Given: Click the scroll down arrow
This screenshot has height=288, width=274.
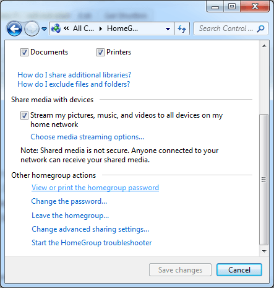Looking at the screenshot, I should (x=264, y=251).
